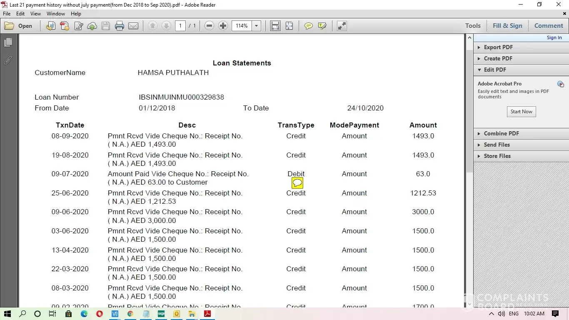This screenshot has height=320, width=569.
Task: Select the Add sticky note tool
Action: point(308,26)
